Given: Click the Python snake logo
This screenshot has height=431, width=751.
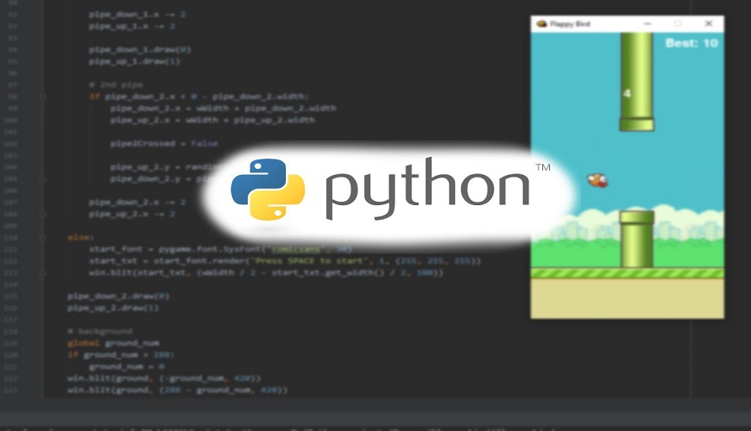Looking at the screenshot, I should [x=268, y=188].
